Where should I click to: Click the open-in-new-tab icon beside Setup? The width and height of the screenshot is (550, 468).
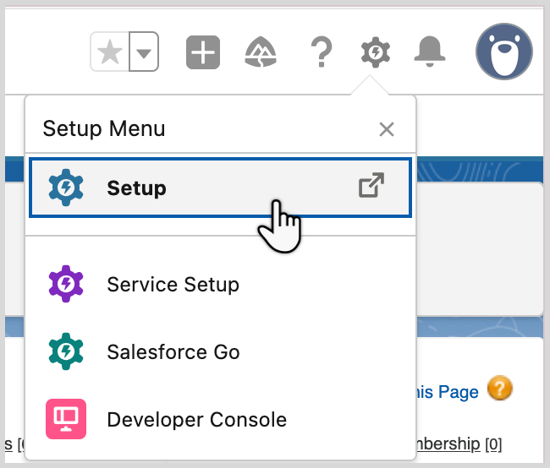(x=371, y=185)
